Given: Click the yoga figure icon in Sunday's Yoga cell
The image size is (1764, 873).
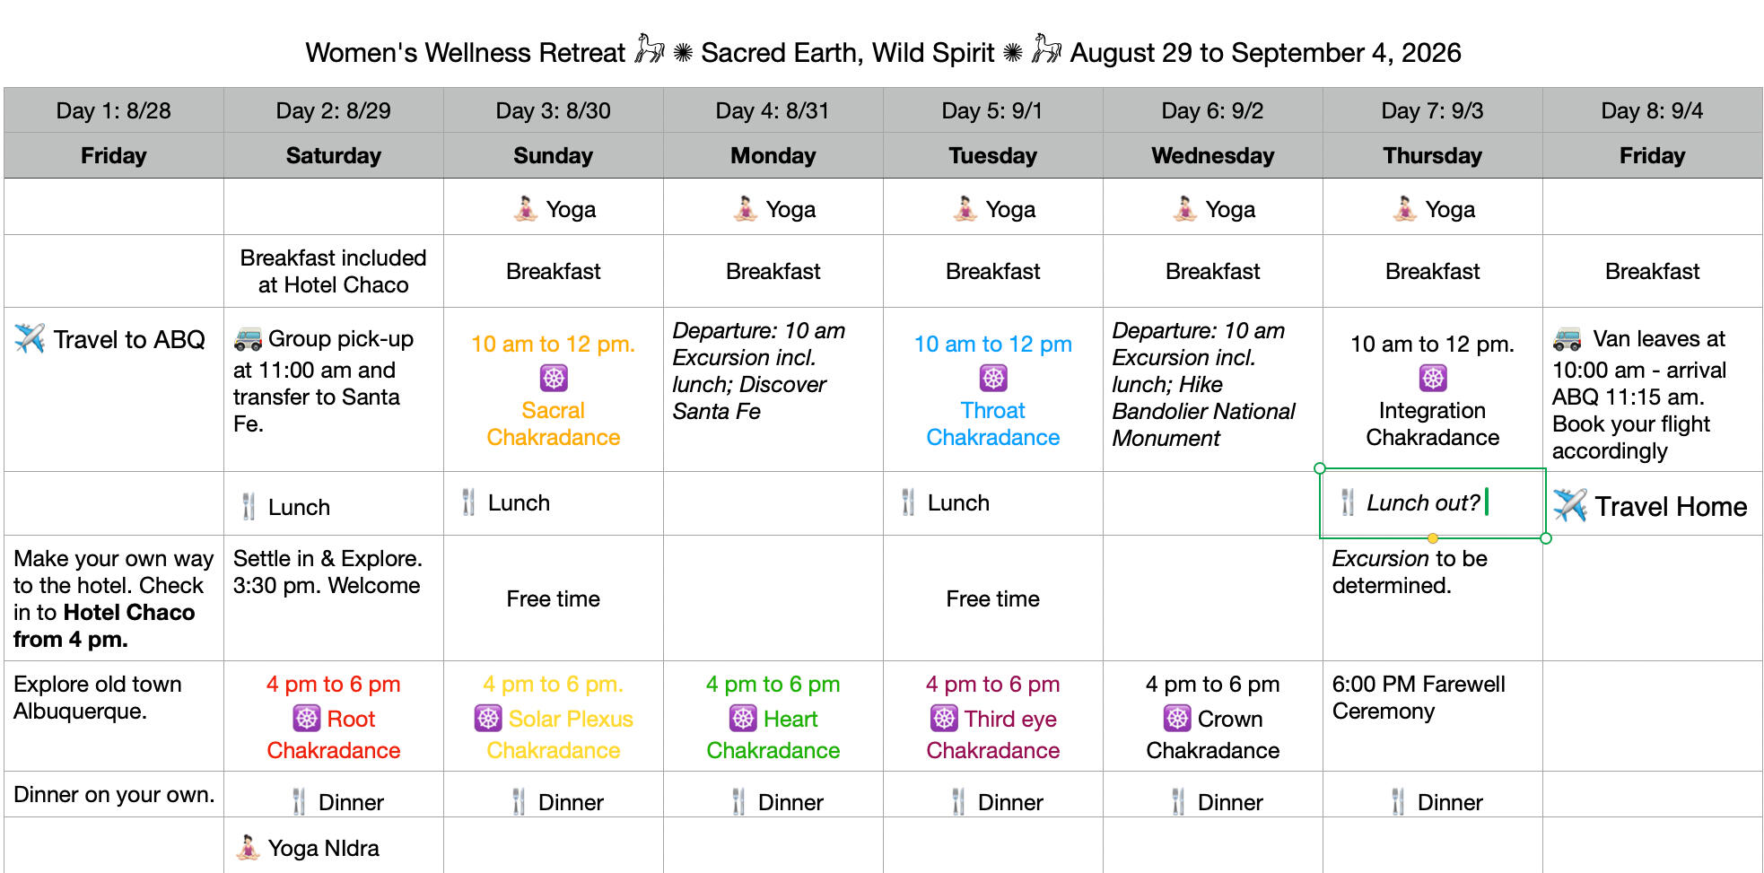Looking at the screenshot, I should (x=526, y=209).
